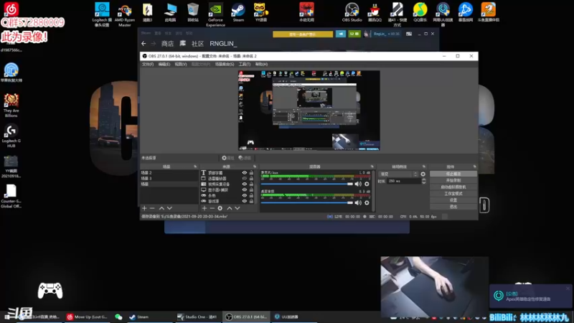Image resolution: width=574 pixels, height=323 pixels.
Task: Toggle visibility of last source row
Action: click(245, 201)
